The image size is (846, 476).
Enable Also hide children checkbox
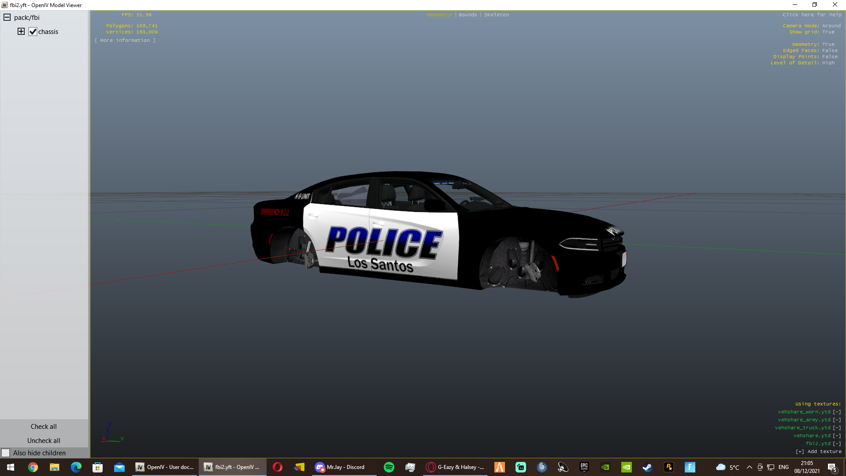(x=6, y=453)
